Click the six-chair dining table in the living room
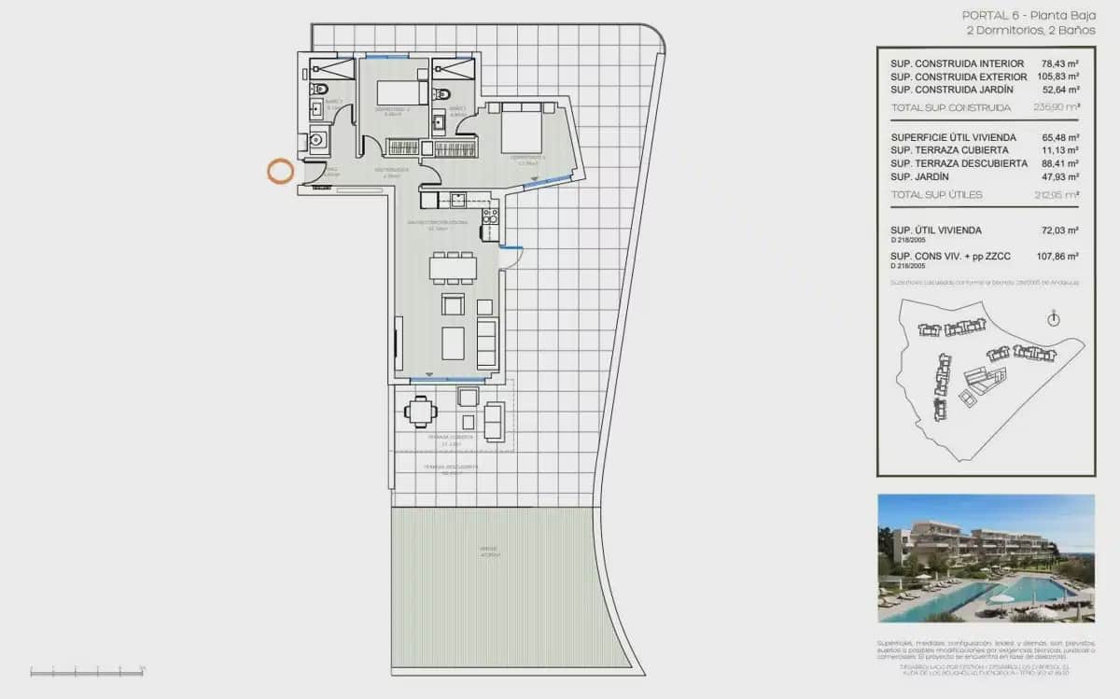The width and height of the screenshot is (1120, 699). (x=453, y=268)
